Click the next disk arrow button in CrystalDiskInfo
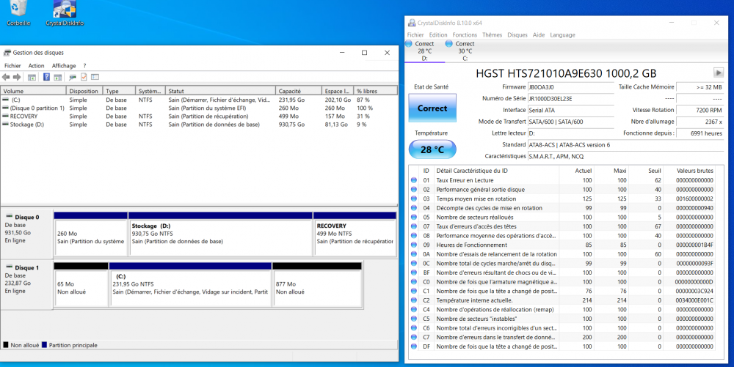Screen dimensions: 734x367 pos(718,73)
